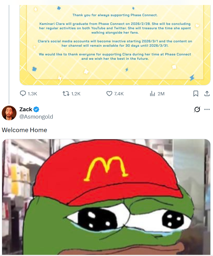Screen dimensions: 213x256
Task: Click the repost arrows icon
Action: click(66, 94)
